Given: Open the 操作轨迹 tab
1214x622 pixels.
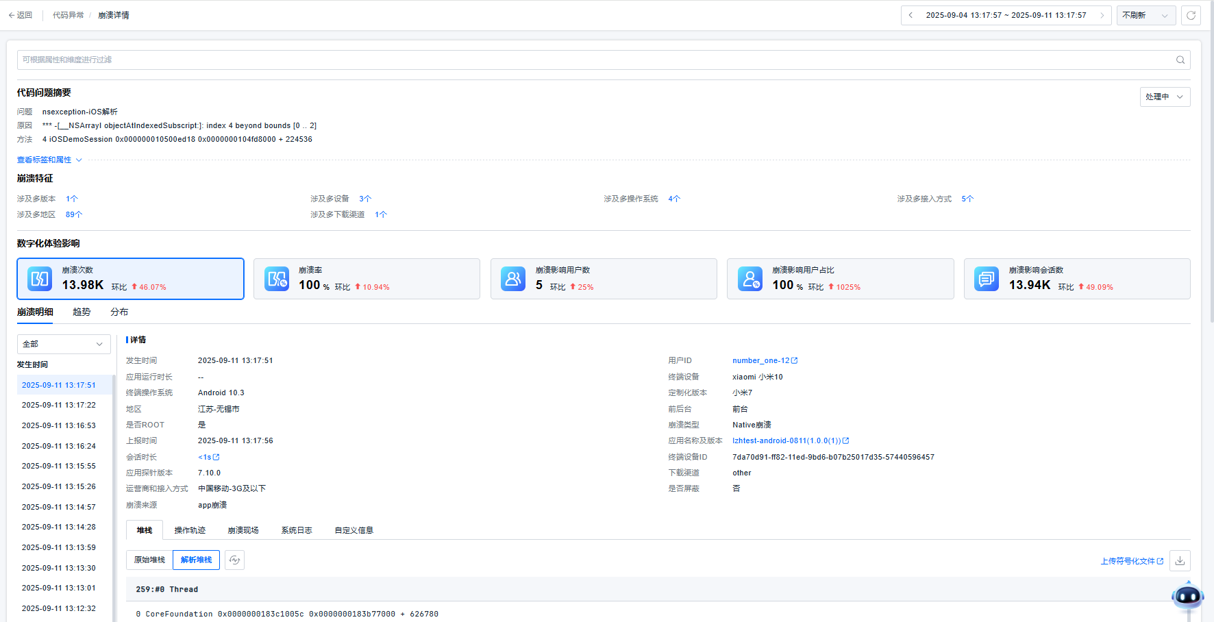Looking at the screenshot, I should pyautogui.click(x=190, y=530).
